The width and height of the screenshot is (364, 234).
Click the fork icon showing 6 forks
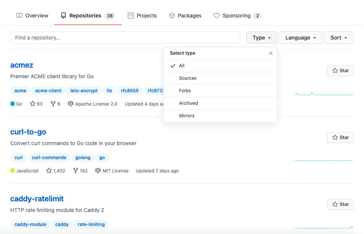click(x=53, y=104)
